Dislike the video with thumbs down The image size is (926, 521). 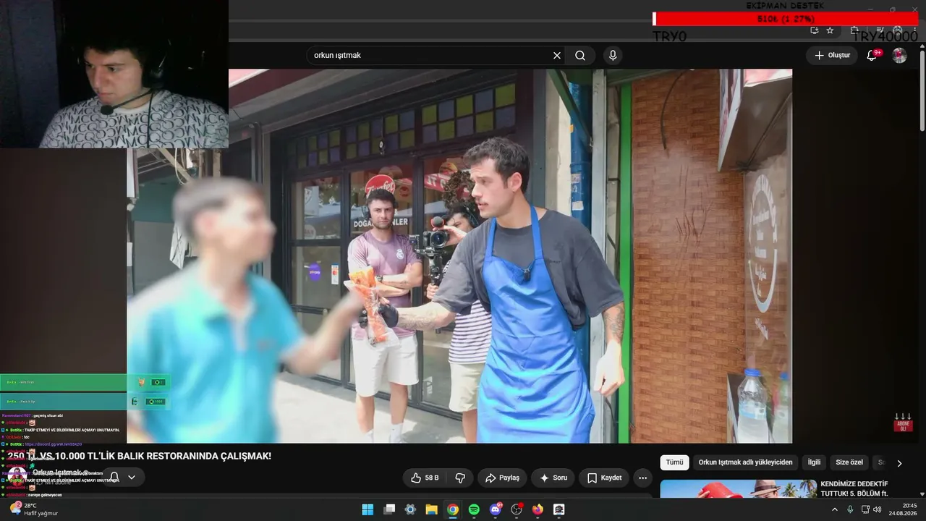pyautogui.click(x=460, y=478)
